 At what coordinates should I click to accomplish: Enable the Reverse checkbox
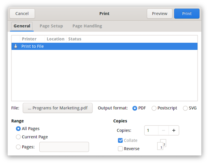120,149
